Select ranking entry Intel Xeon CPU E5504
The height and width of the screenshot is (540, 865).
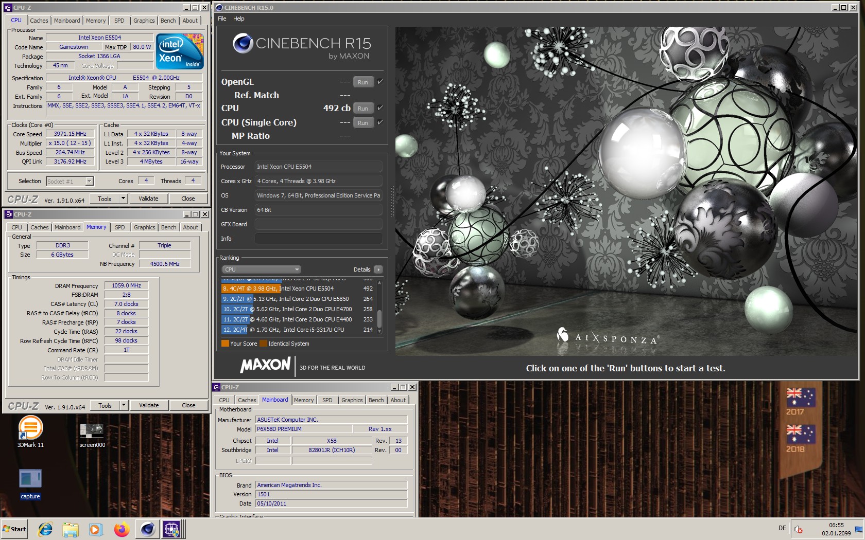[x=298, y=289]
